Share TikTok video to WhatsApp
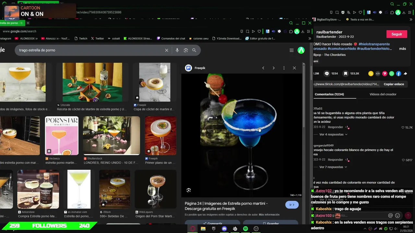415x233 pixels. (392, 73)
